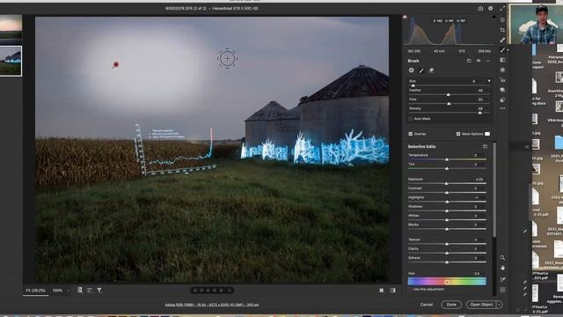Select the Hand tool
The width and height of the screenshot is (563, 317).
coord(502,268)
